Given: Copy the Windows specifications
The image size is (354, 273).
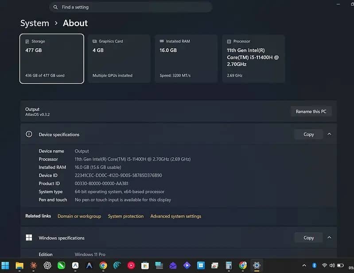Looking at the screenshot, I should (x=309, y=238).
